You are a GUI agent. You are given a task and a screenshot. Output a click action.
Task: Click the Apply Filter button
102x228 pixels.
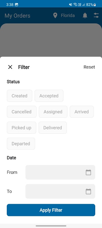(x=51, y=210)
